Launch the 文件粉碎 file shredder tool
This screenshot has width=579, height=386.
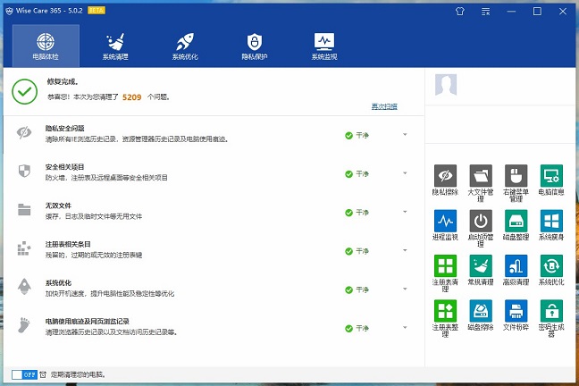coord(516,311)
